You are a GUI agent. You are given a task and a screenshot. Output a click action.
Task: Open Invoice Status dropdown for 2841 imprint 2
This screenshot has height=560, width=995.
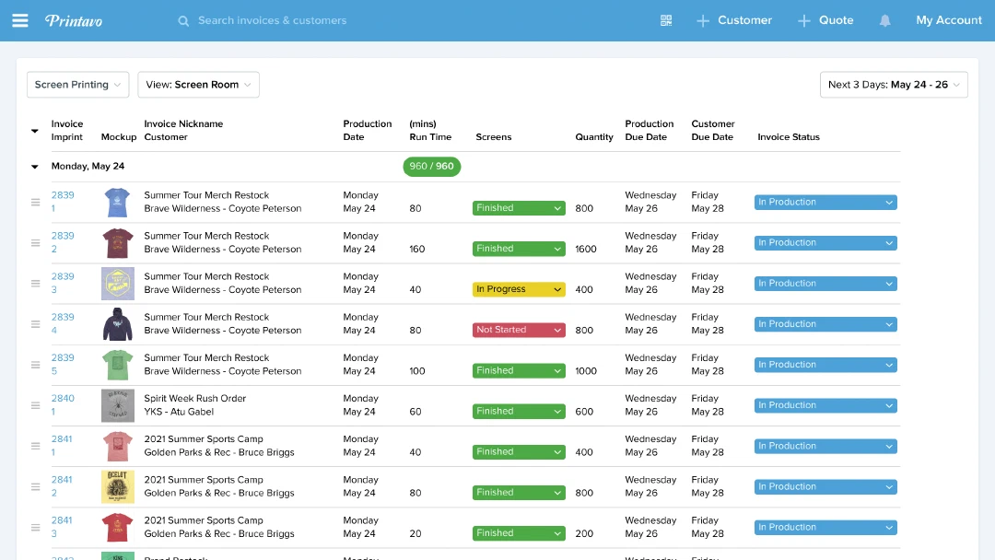pyautogui.click(x=825, y=486)
